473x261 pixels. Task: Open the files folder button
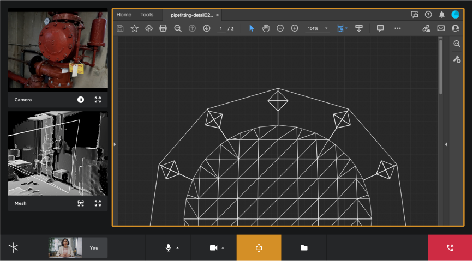coord(304,248)
